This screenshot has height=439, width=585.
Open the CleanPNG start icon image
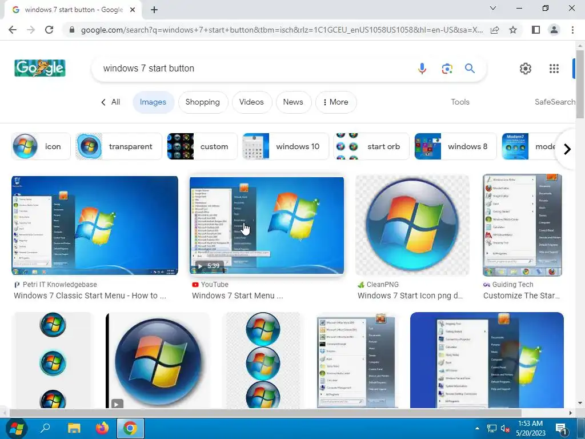412,225
